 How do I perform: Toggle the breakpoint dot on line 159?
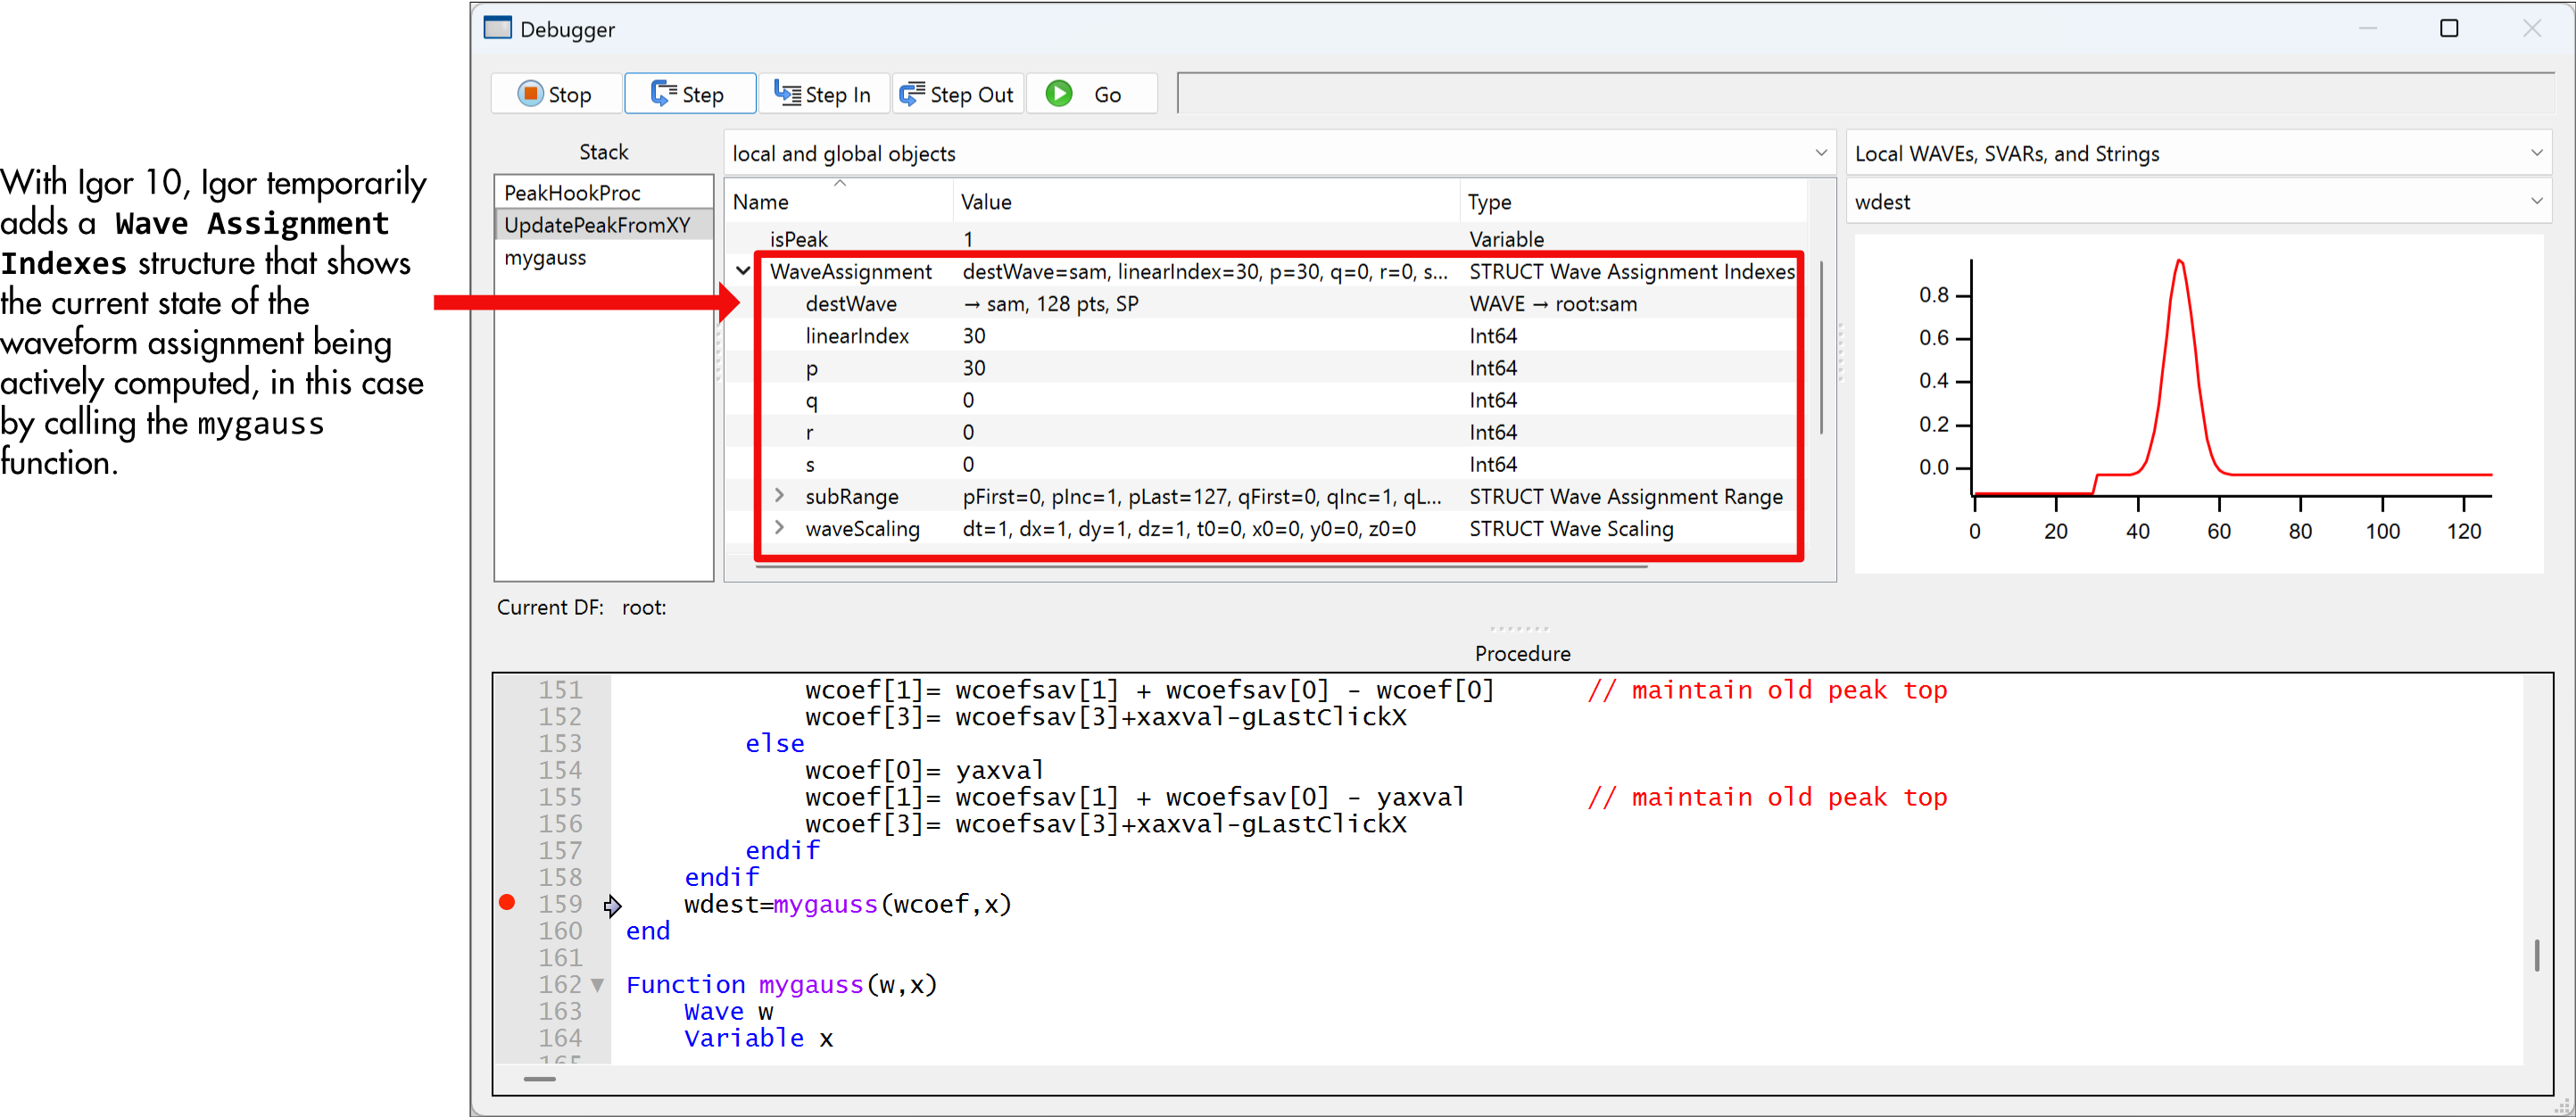tap(508, 902)
